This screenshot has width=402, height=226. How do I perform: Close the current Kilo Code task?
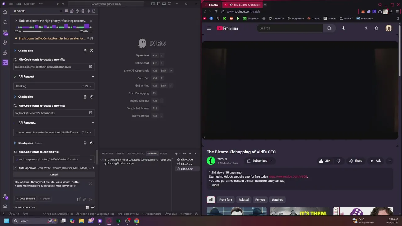click(x=91, y=21)
